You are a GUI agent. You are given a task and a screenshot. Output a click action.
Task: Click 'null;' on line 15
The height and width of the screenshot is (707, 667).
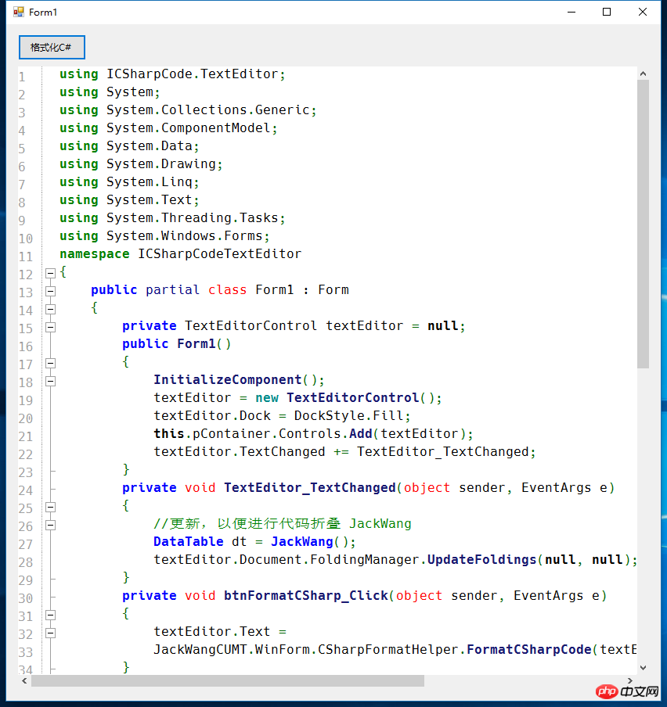pos(446,326)
